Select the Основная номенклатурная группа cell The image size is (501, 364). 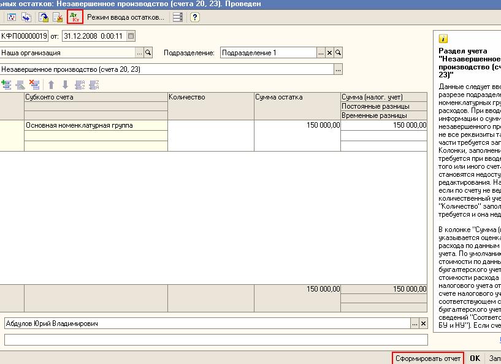pyautogui.click(x=96, y=125)
